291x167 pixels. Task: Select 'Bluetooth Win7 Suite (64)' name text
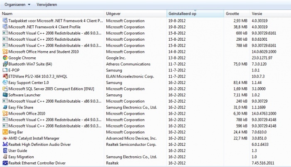(30, 64)
